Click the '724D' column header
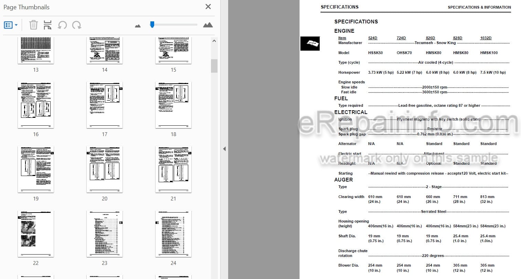521x279 pixels. pyautogui.click(x=401, y=38)
